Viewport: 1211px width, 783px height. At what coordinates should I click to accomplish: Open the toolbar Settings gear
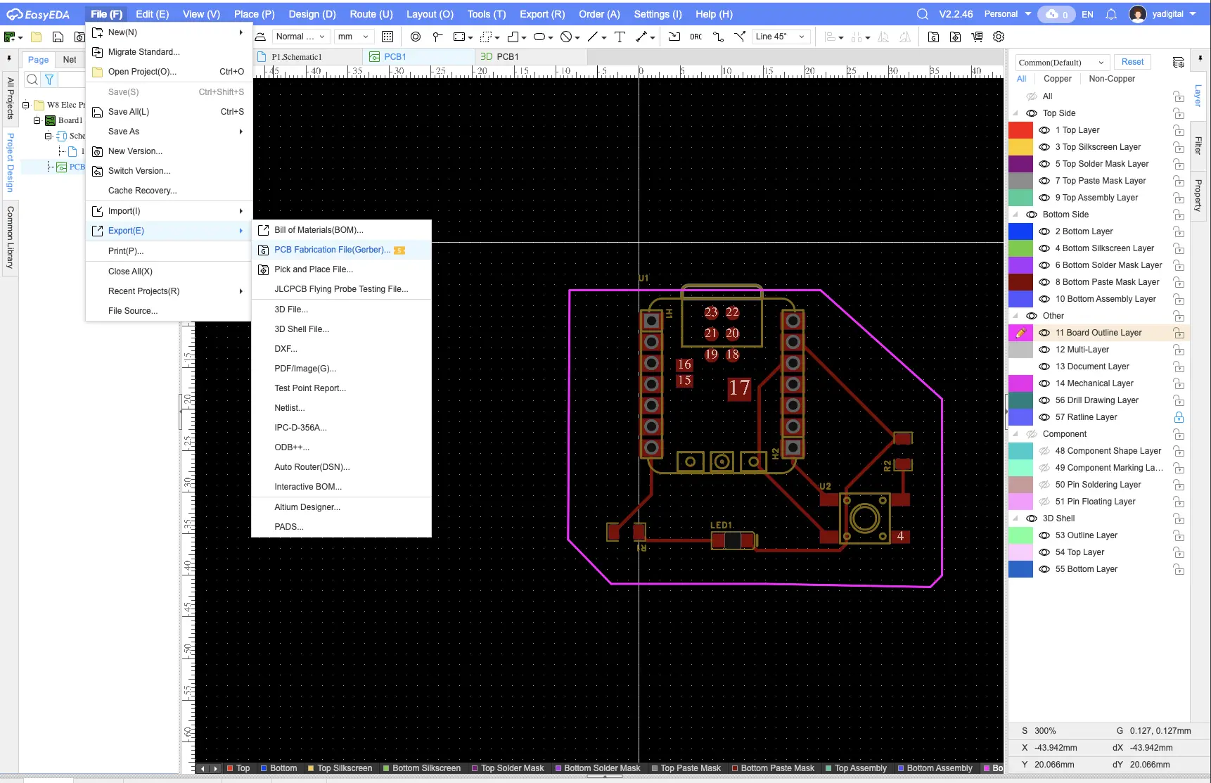[x=998, y=37]
